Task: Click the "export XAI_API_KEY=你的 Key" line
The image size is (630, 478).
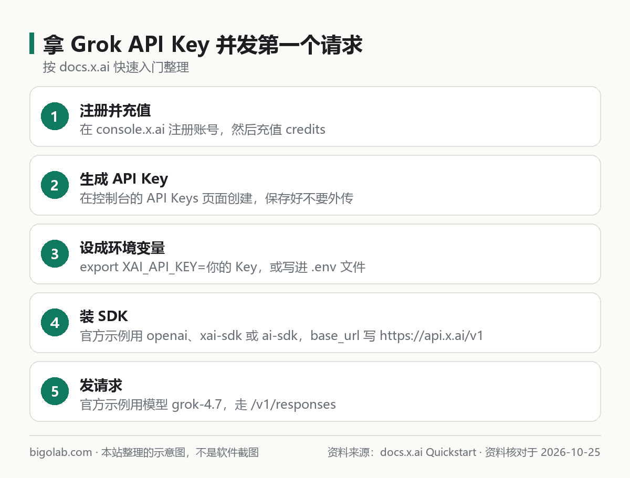Action: click(x=223, y=267)
